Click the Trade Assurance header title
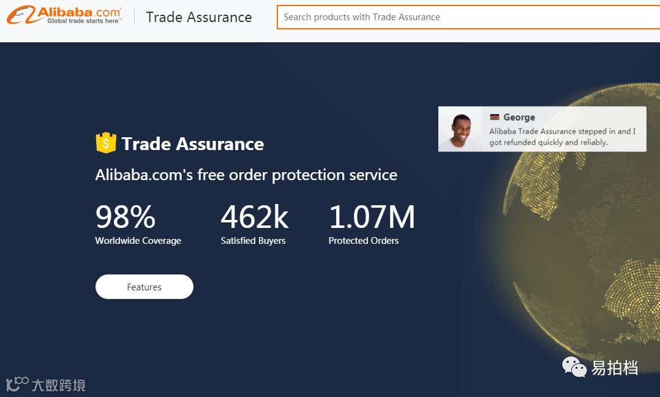The width and height of the screenshot is (660, 397). [198, 17]
